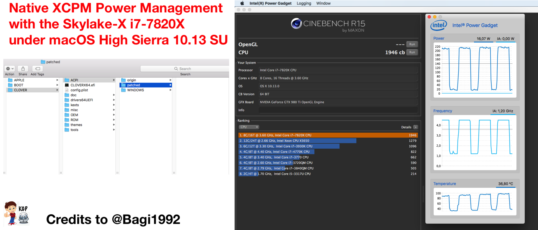
Task: Select the APPLE folder
Action: [x=33, y=80]
